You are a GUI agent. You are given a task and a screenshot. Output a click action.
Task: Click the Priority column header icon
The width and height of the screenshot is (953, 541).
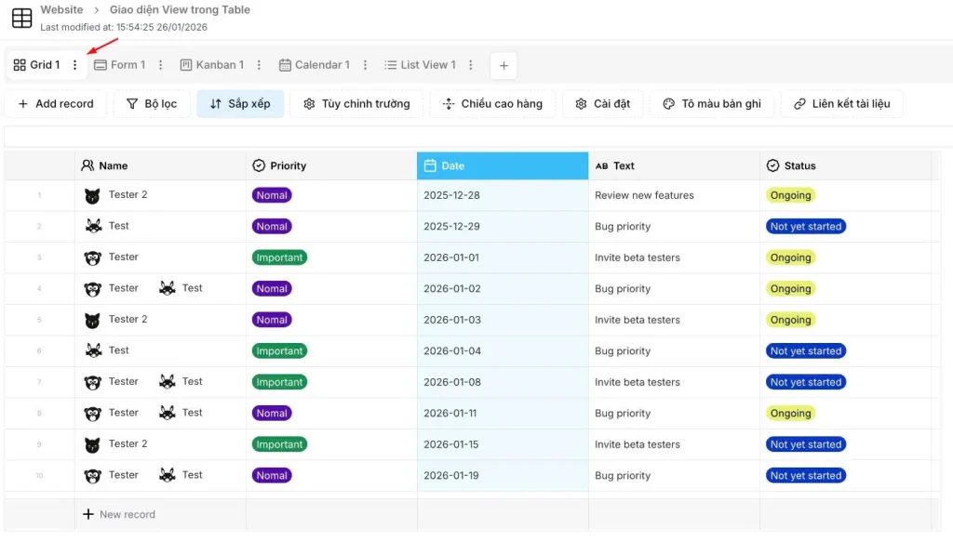point(259,165)
